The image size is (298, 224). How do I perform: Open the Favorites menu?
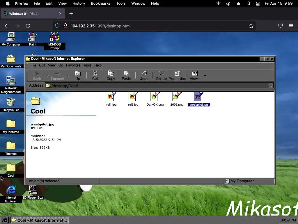[x=73, y=65]
